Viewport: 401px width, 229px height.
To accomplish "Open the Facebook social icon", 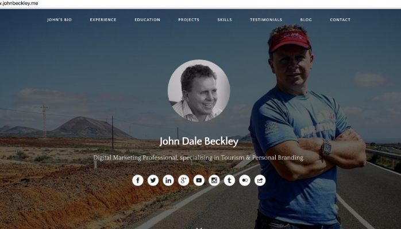I will [x=138, y=180].
